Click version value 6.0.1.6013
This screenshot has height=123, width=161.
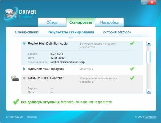click(x=57, y=54)
